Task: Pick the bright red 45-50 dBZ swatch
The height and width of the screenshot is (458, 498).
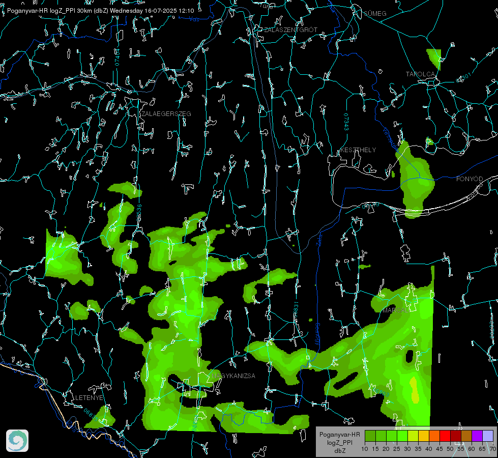Action: click(445, 436)
